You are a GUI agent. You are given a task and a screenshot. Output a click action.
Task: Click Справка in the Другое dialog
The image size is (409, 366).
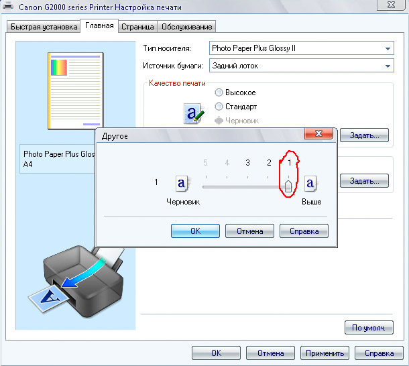coord(304,231)
